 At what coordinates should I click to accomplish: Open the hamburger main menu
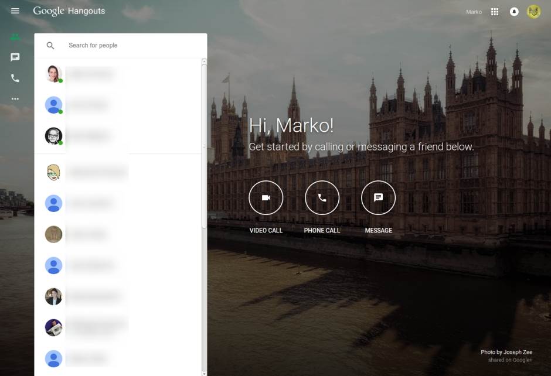(15, 11)
